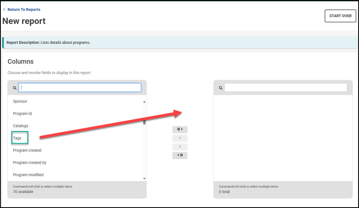Select the Tags field
This screenshot has width=359, height=208.
tap(17, 138)
